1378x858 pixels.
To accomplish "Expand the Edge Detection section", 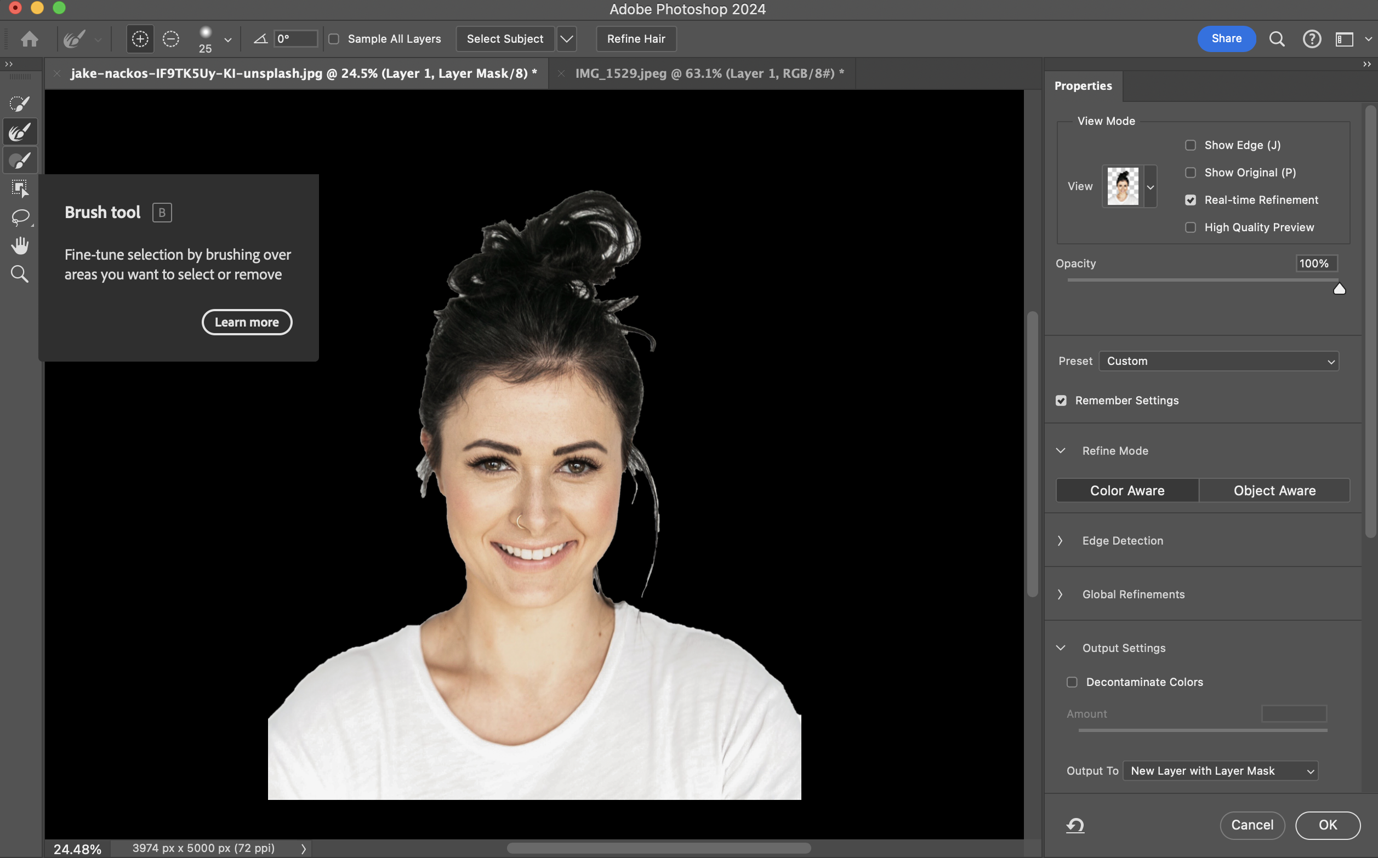I will pos(1122,541).
